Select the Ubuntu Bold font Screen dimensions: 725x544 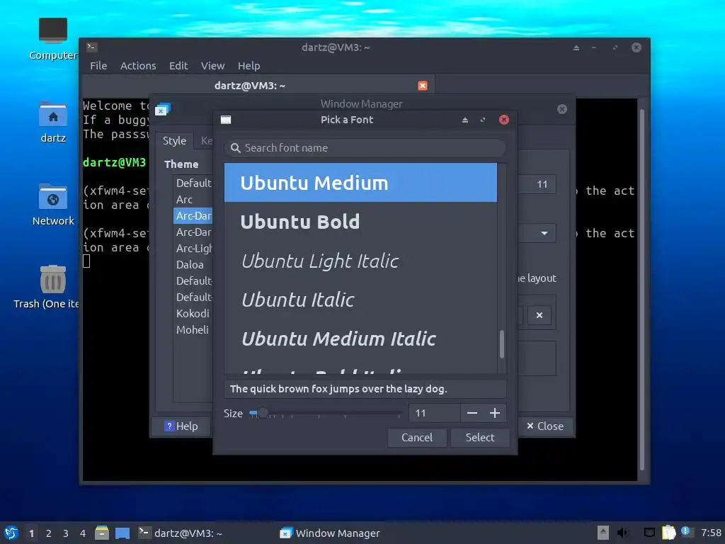pos(360,222)
